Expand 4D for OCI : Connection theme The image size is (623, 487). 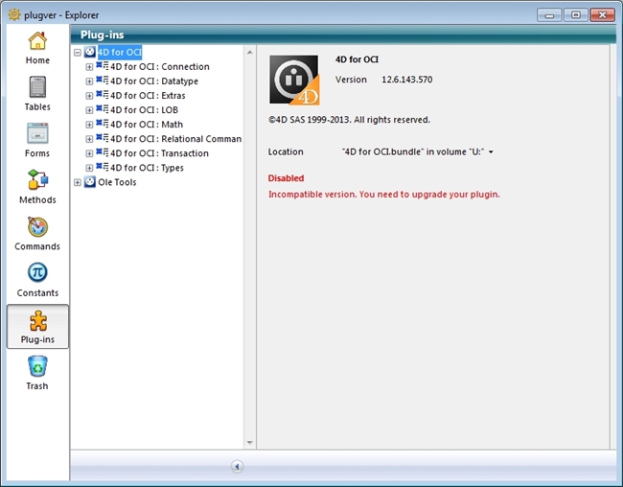[89, 67]
